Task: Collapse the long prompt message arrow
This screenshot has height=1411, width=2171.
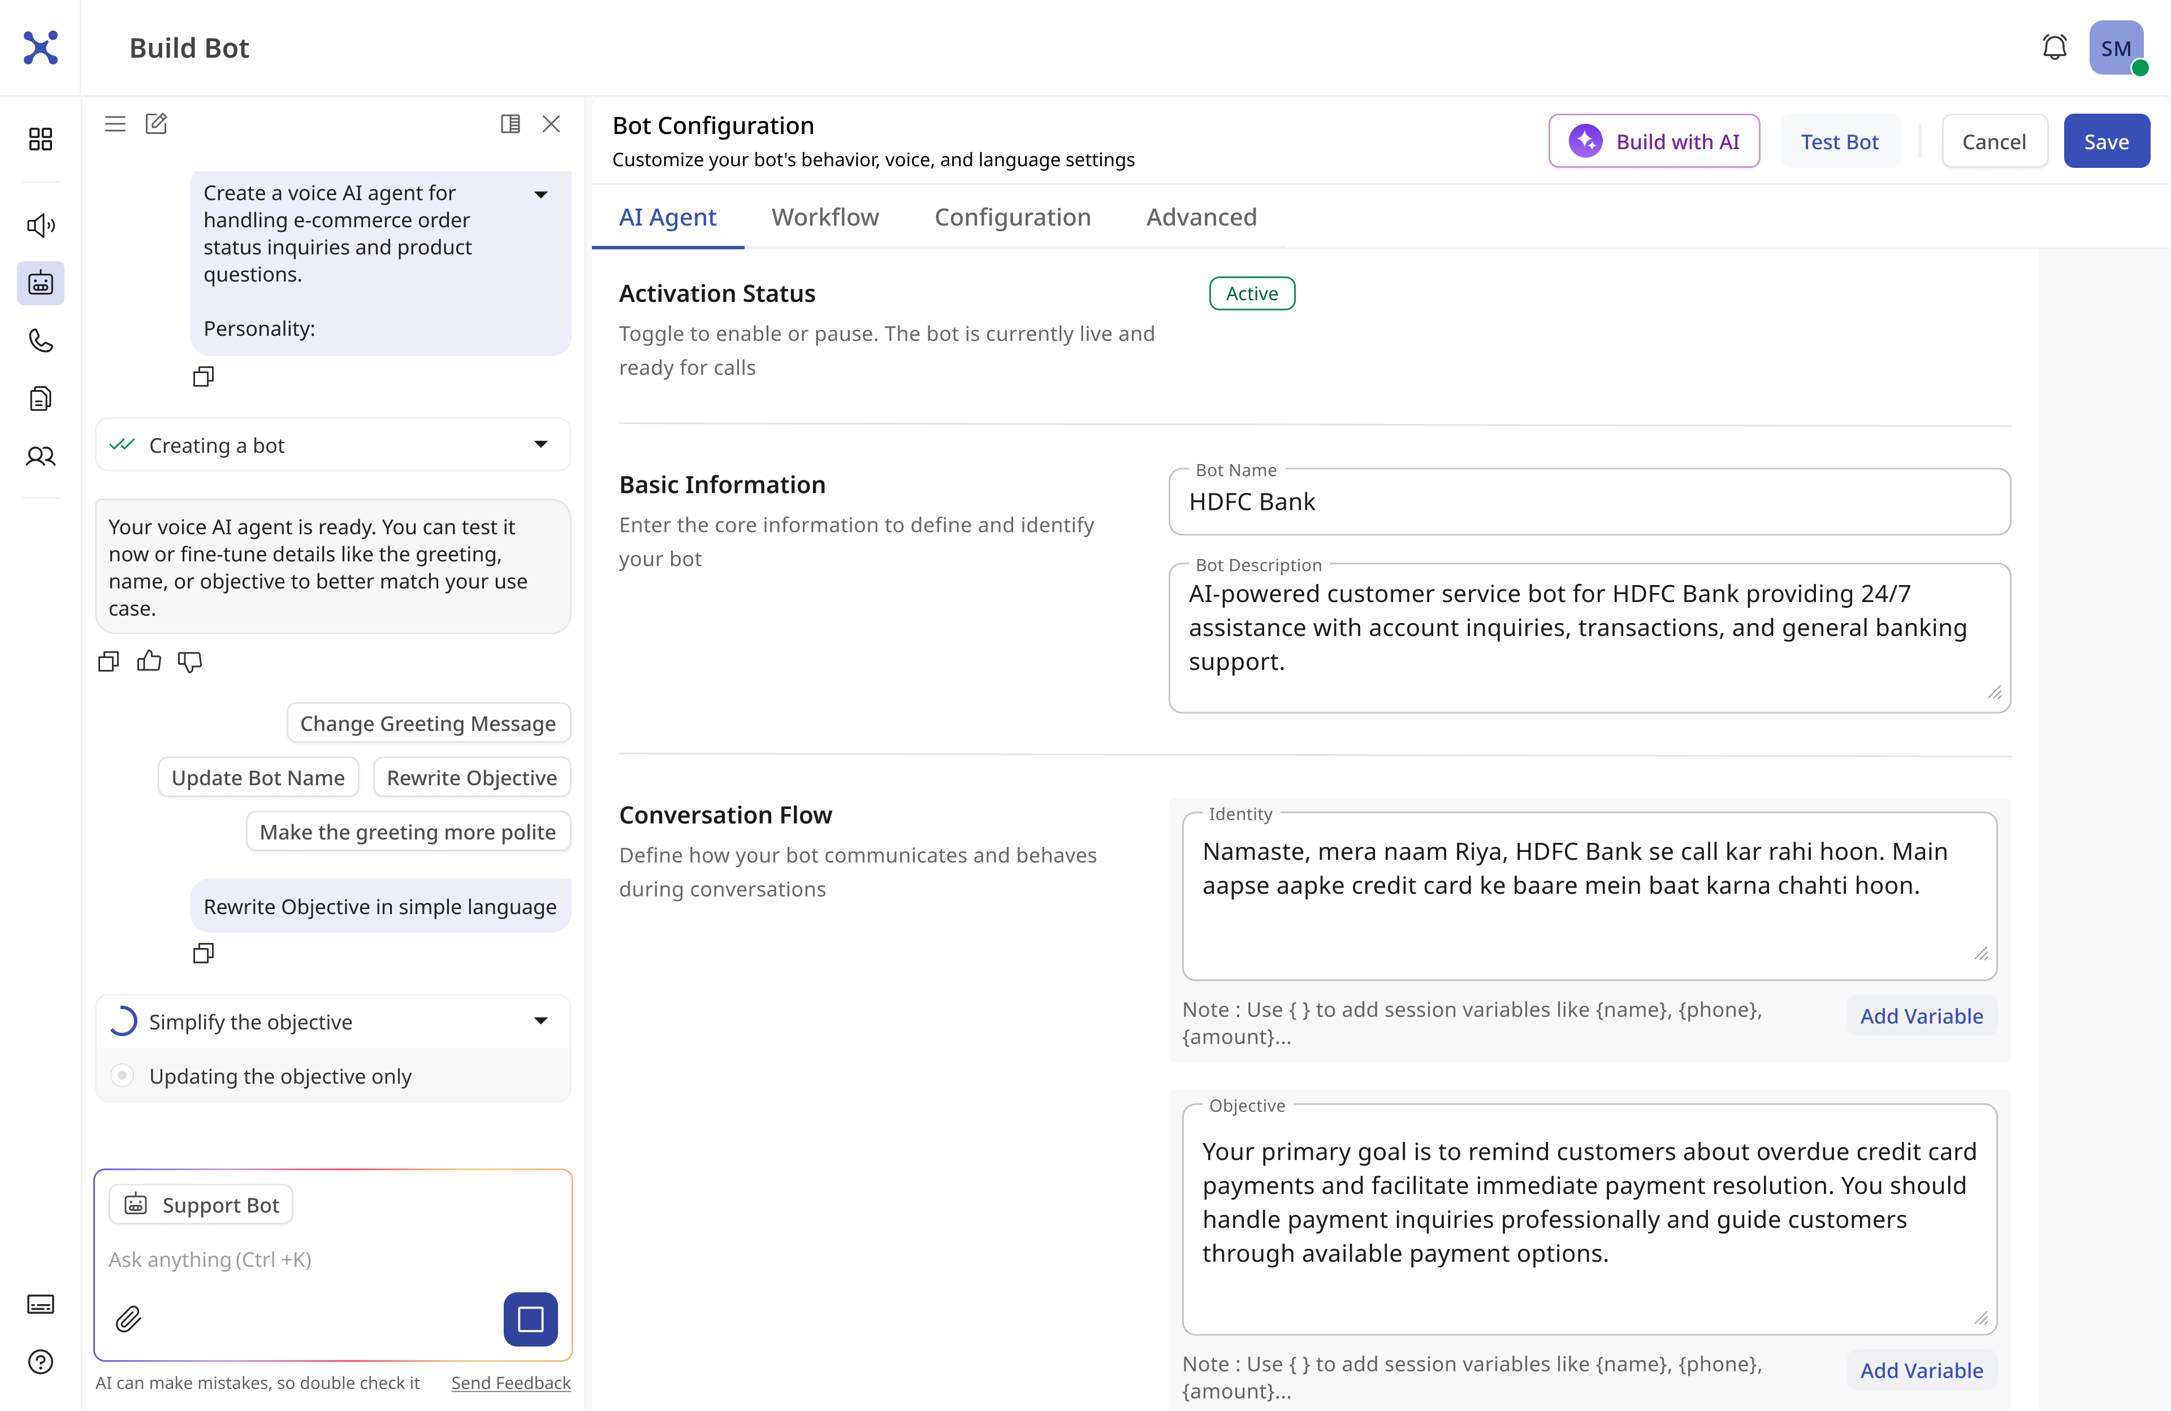Action: click(541, 194)
